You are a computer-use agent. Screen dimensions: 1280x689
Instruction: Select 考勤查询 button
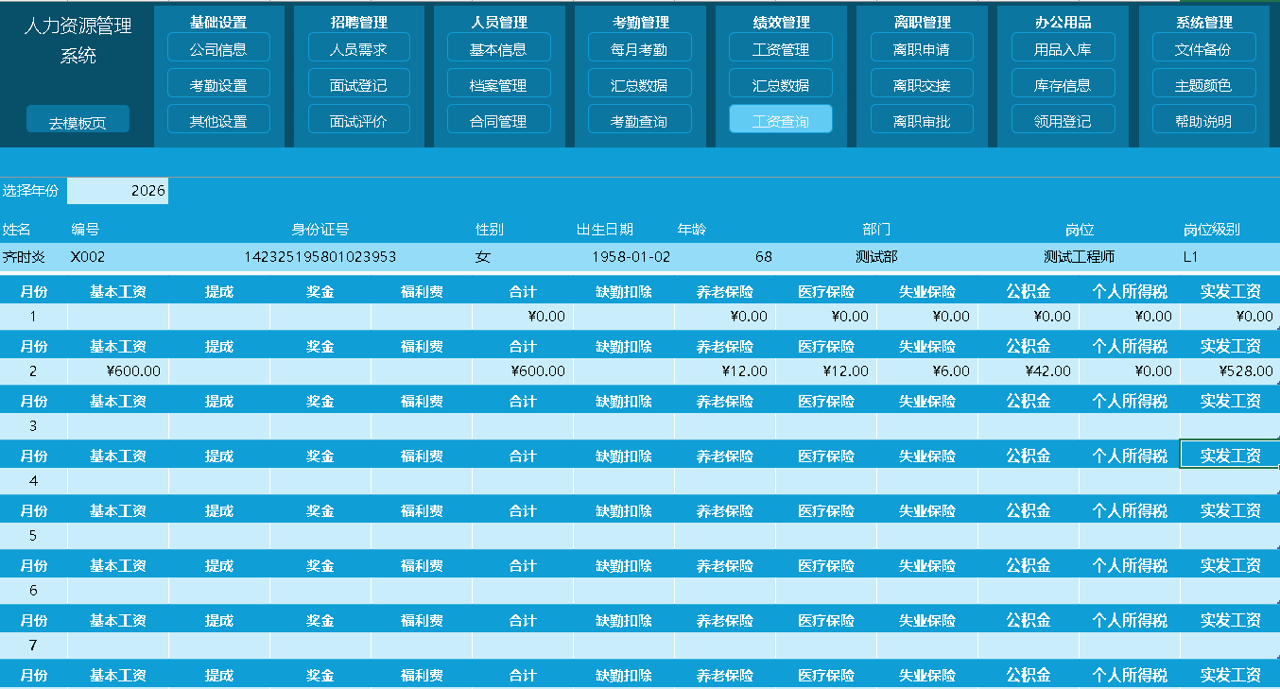point(639,121)
